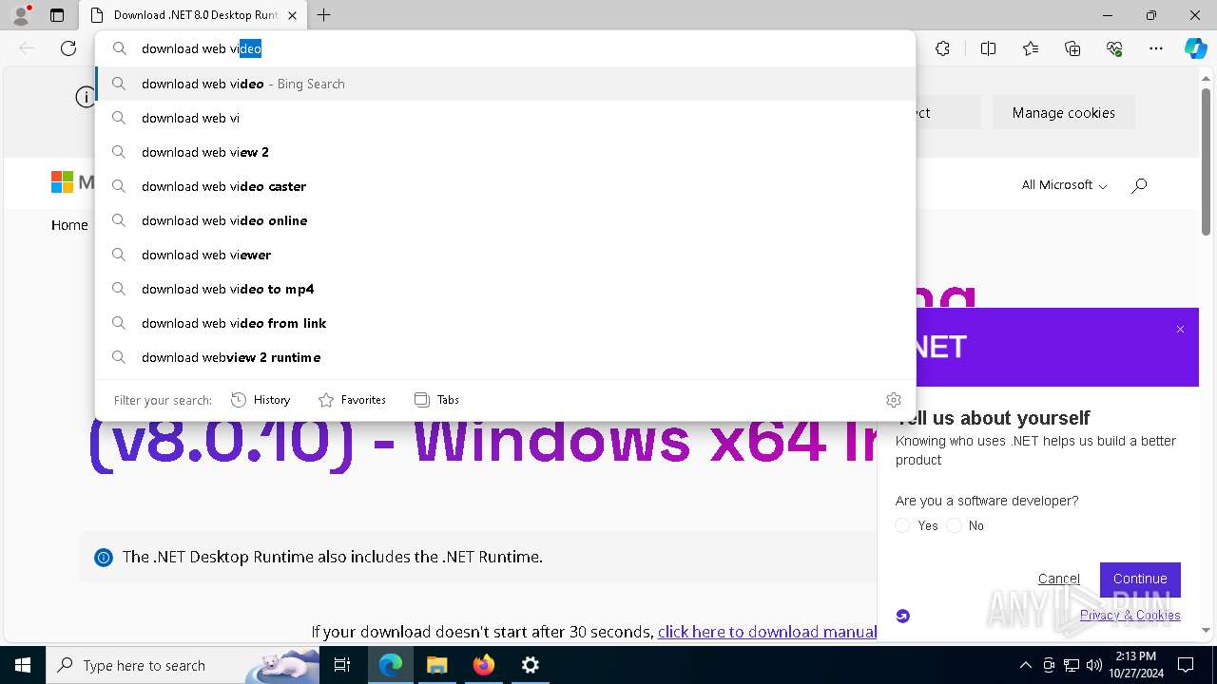1217x684 pixels.
Task: Open the taskbar clock and date
Action: (1134, 665)
